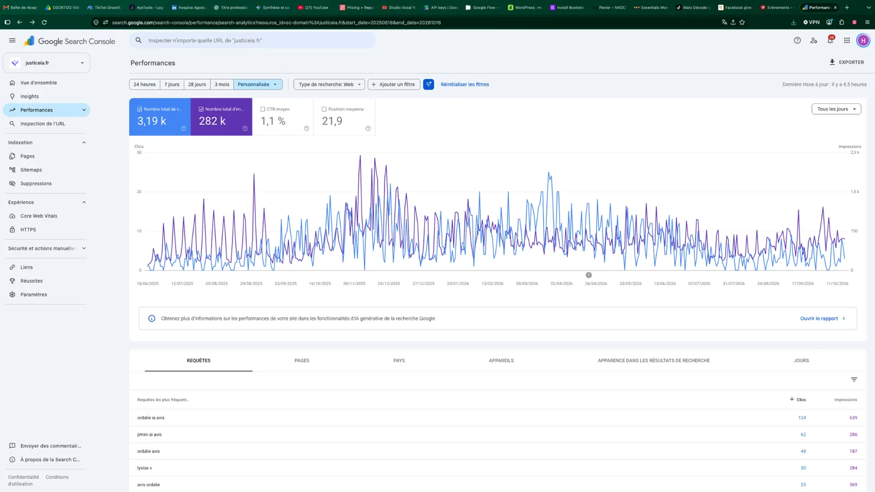Image resolution: width=875 pixels, height=492 pixels.
Task: Open the account avatar H
Action: (x=863, y=40)
